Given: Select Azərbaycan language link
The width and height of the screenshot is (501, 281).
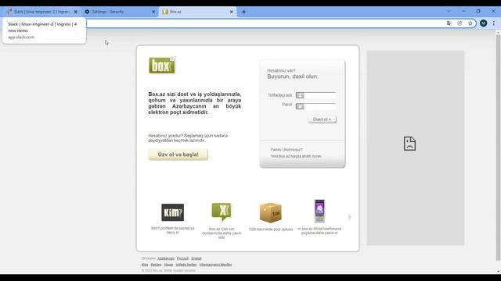Looking at the screenshot, I should coord(166,258).
